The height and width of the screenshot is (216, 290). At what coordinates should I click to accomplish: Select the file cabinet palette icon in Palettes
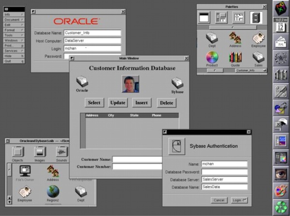256,17
